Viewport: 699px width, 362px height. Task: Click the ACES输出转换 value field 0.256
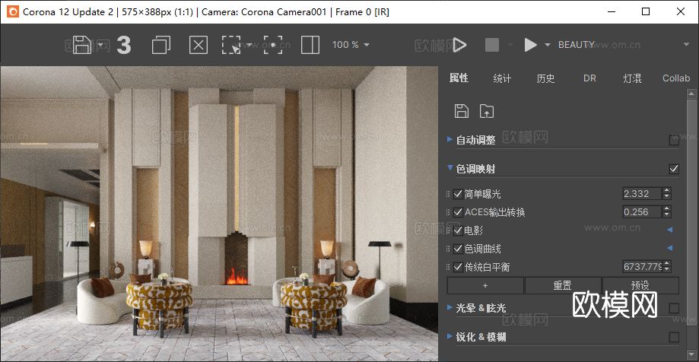coord(643,211)
